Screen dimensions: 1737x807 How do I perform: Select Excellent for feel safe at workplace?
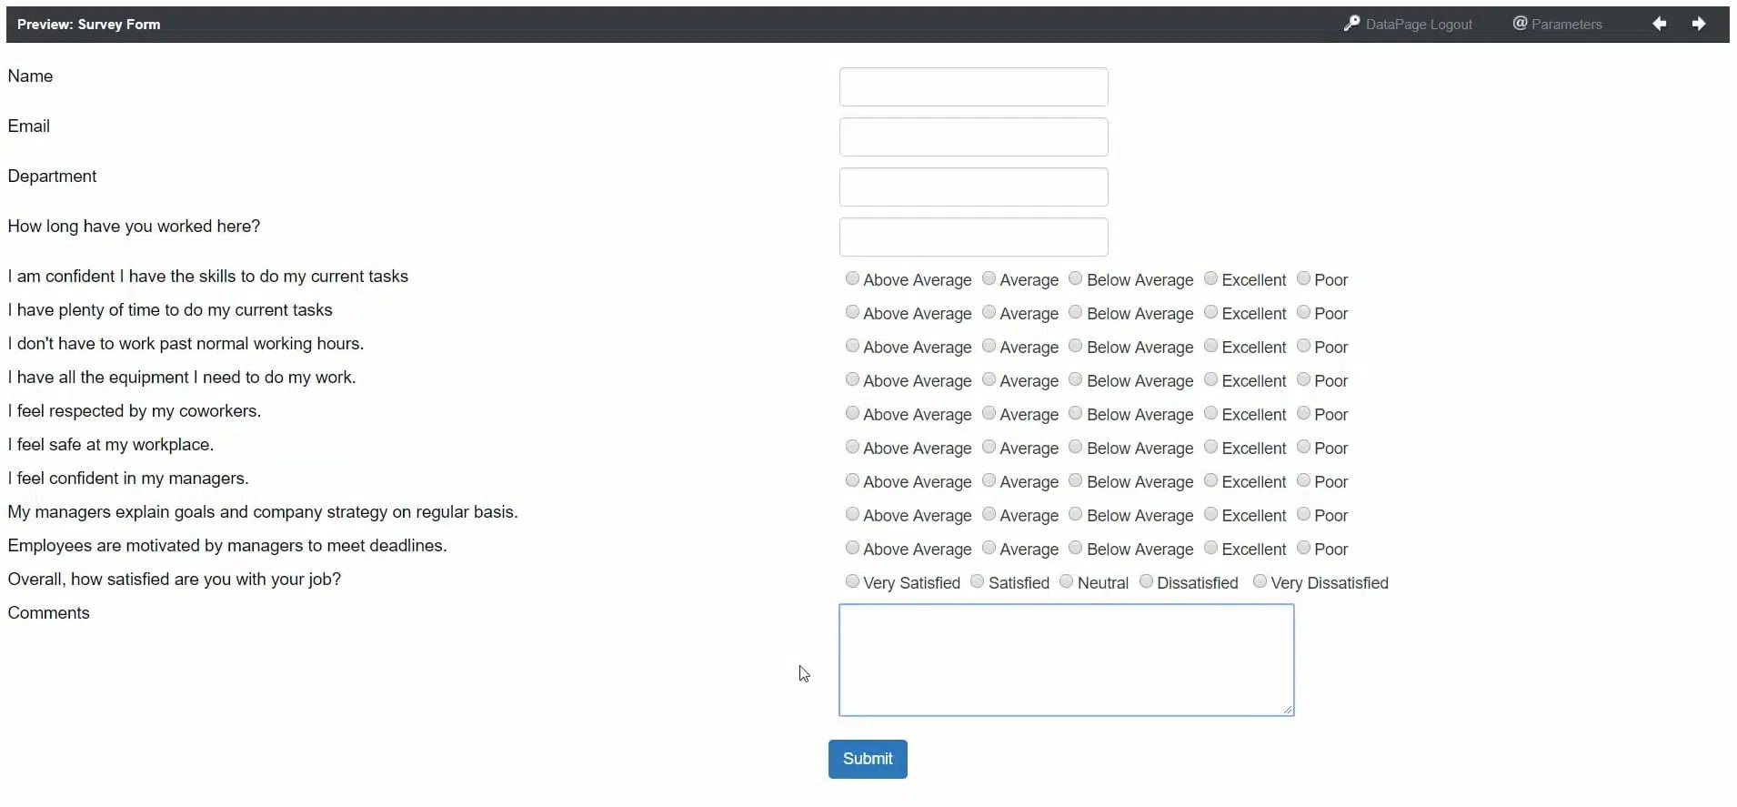[1210, 447]
